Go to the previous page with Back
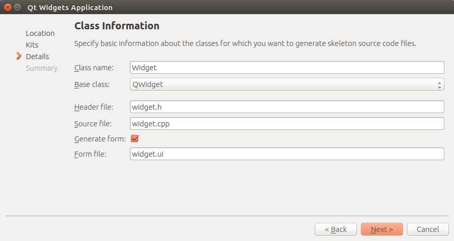 pyautogui.click(x=336, y=229)
